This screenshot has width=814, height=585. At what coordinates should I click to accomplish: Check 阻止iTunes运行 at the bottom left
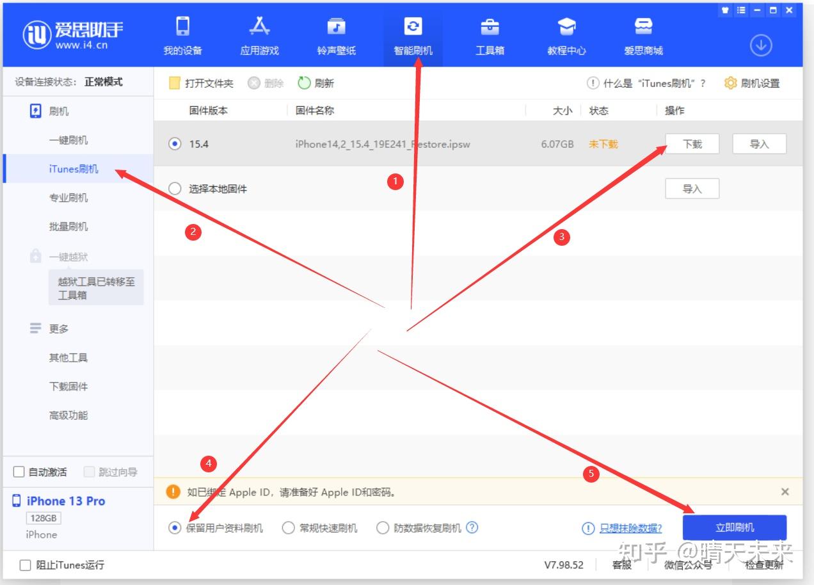click(x=24, y=565)
